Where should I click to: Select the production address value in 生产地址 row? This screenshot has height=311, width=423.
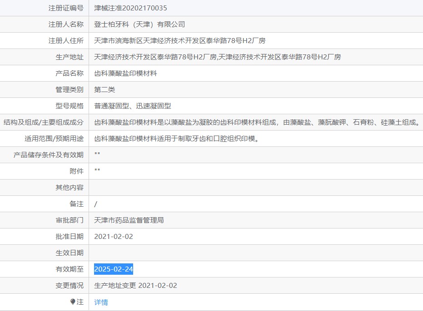[x=218, y=57]
